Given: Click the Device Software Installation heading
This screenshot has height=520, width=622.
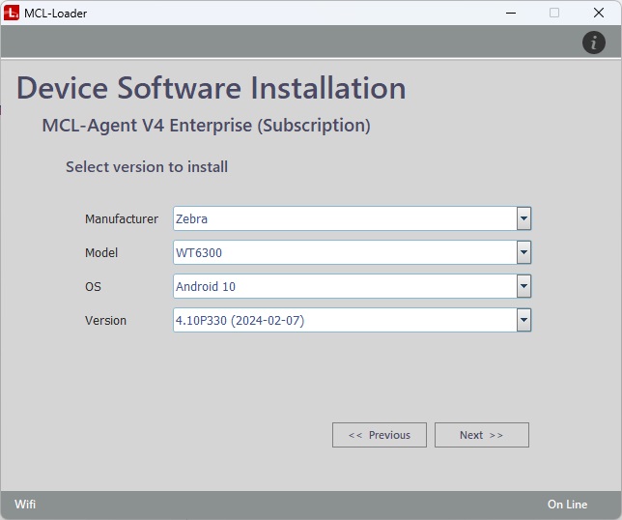Looking at the screenshot, I should [x=211, y=88].
